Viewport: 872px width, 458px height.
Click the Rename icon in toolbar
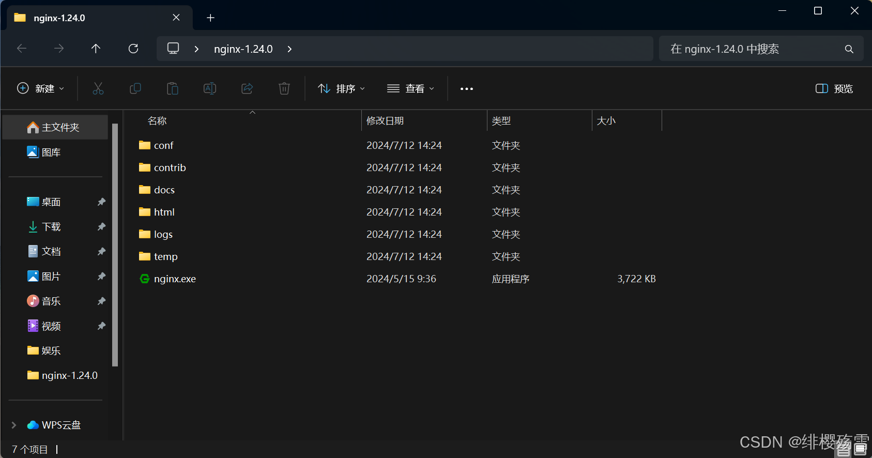pyautogui.click(x=210, y=88)
